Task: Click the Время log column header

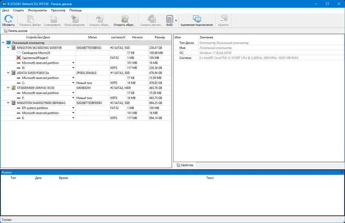Action: click(x=63, y=178)
